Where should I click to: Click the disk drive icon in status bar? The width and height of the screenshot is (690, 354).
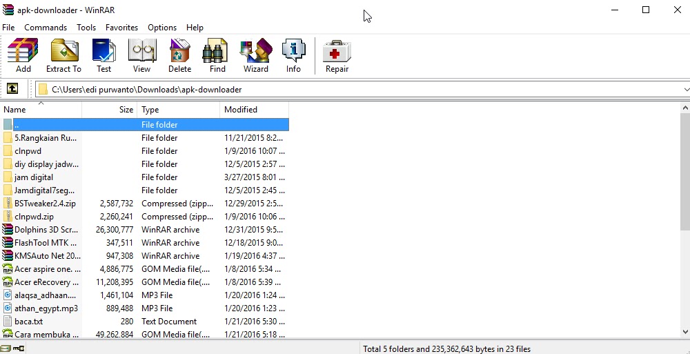point(6,348)
